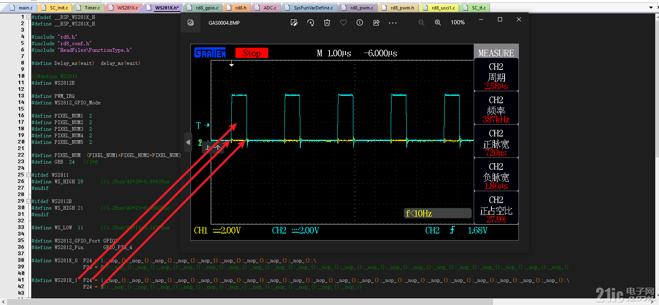This screenshot has width=659, height=305.
Task: Share the photo via share icon
Action: pyautogui.click(x=376, y=23)
